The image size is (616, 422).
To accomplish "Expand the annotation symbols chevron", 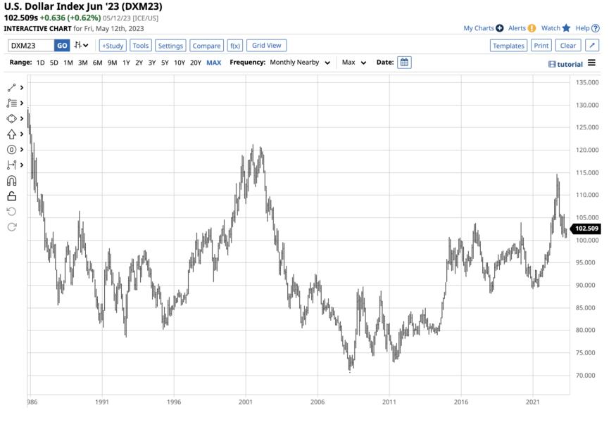I will pyautogui.click(x=22, y=150).
